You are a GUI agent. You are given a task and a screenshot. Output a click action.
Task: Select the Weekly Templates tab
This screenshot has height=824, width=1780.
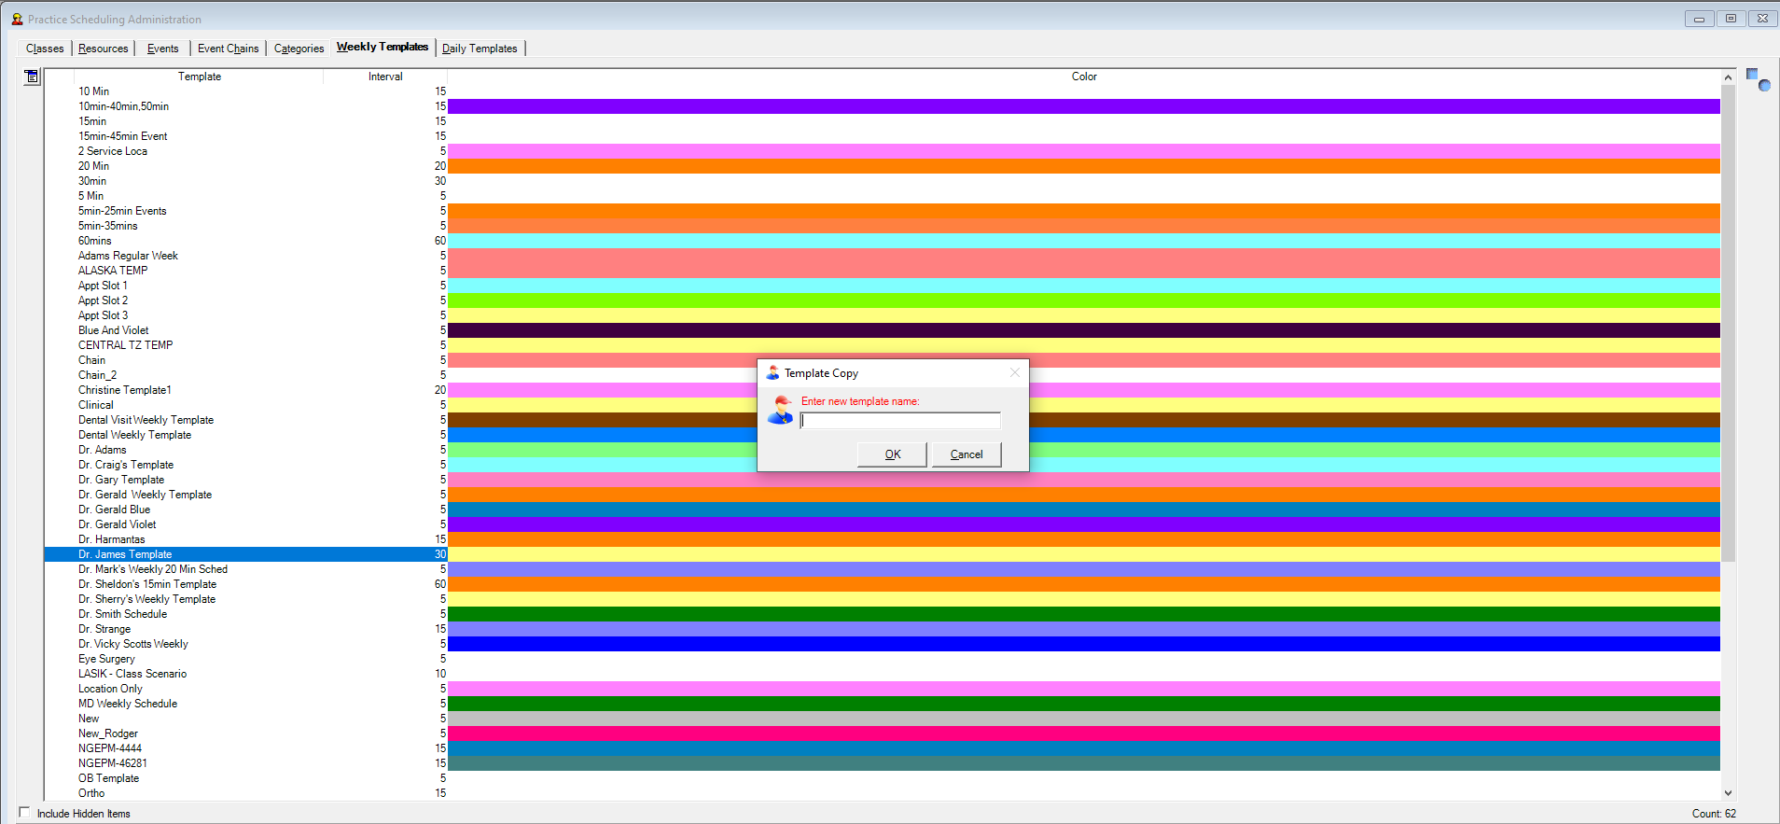[x=382, y=47]
